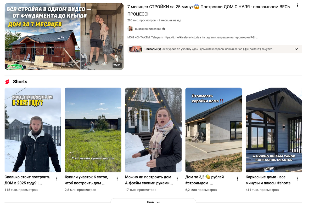Viewport: 314px width, 203px height.
Task: Open the Мы с мужем купили участок short
Action: pos(93,130)
